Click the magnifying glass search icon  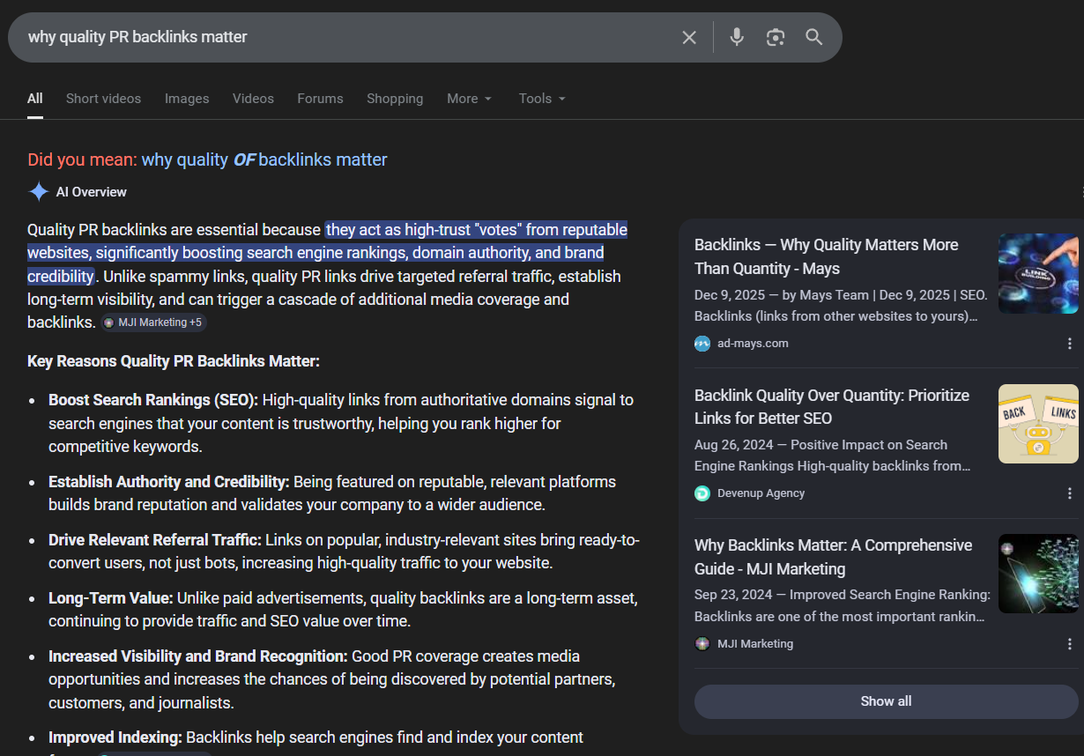814,37
